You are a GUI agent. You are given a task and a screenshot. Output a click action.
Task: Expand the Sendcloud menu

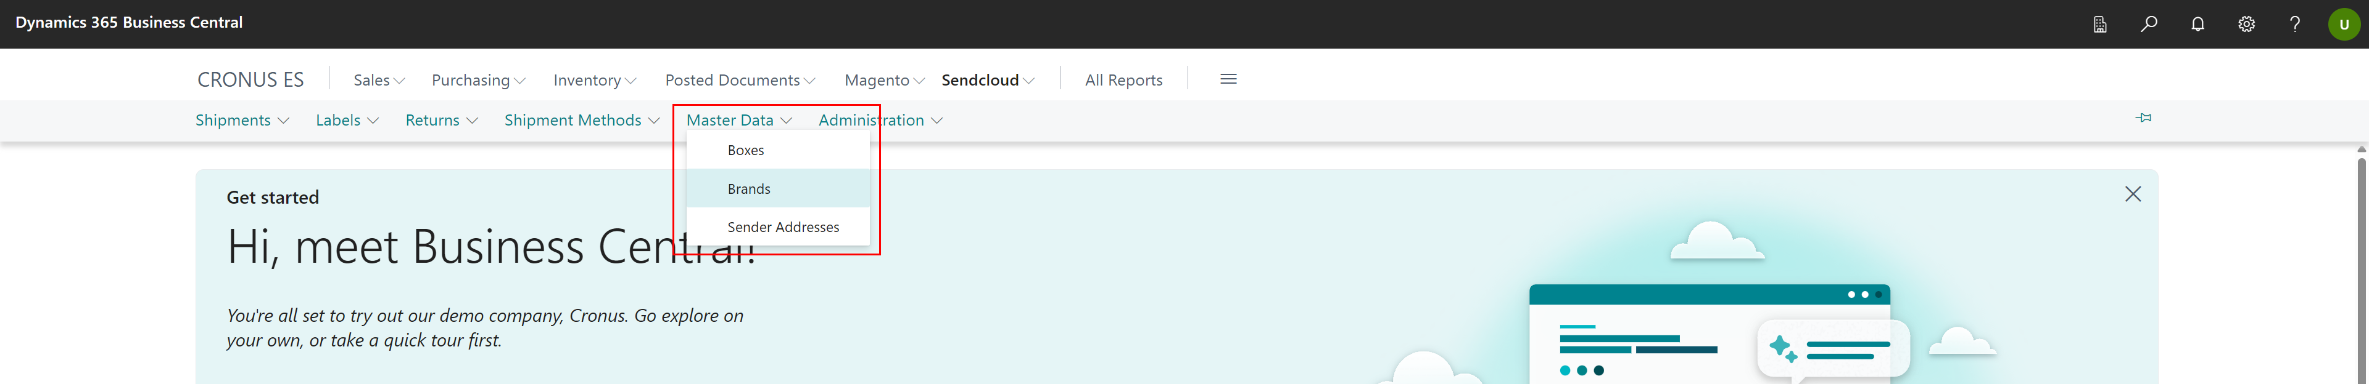tap(988, 80)
